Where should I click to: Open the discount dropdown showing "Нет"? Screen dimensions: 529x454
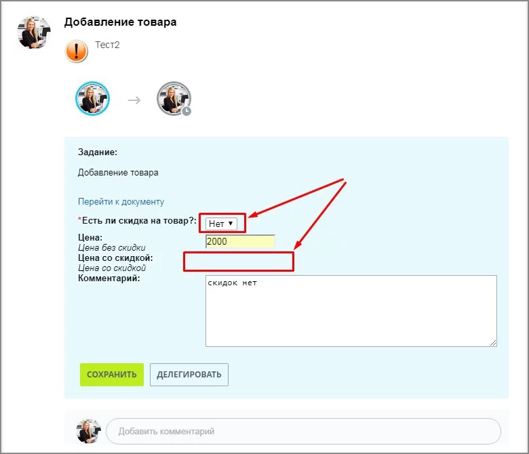tap(222, 223)
